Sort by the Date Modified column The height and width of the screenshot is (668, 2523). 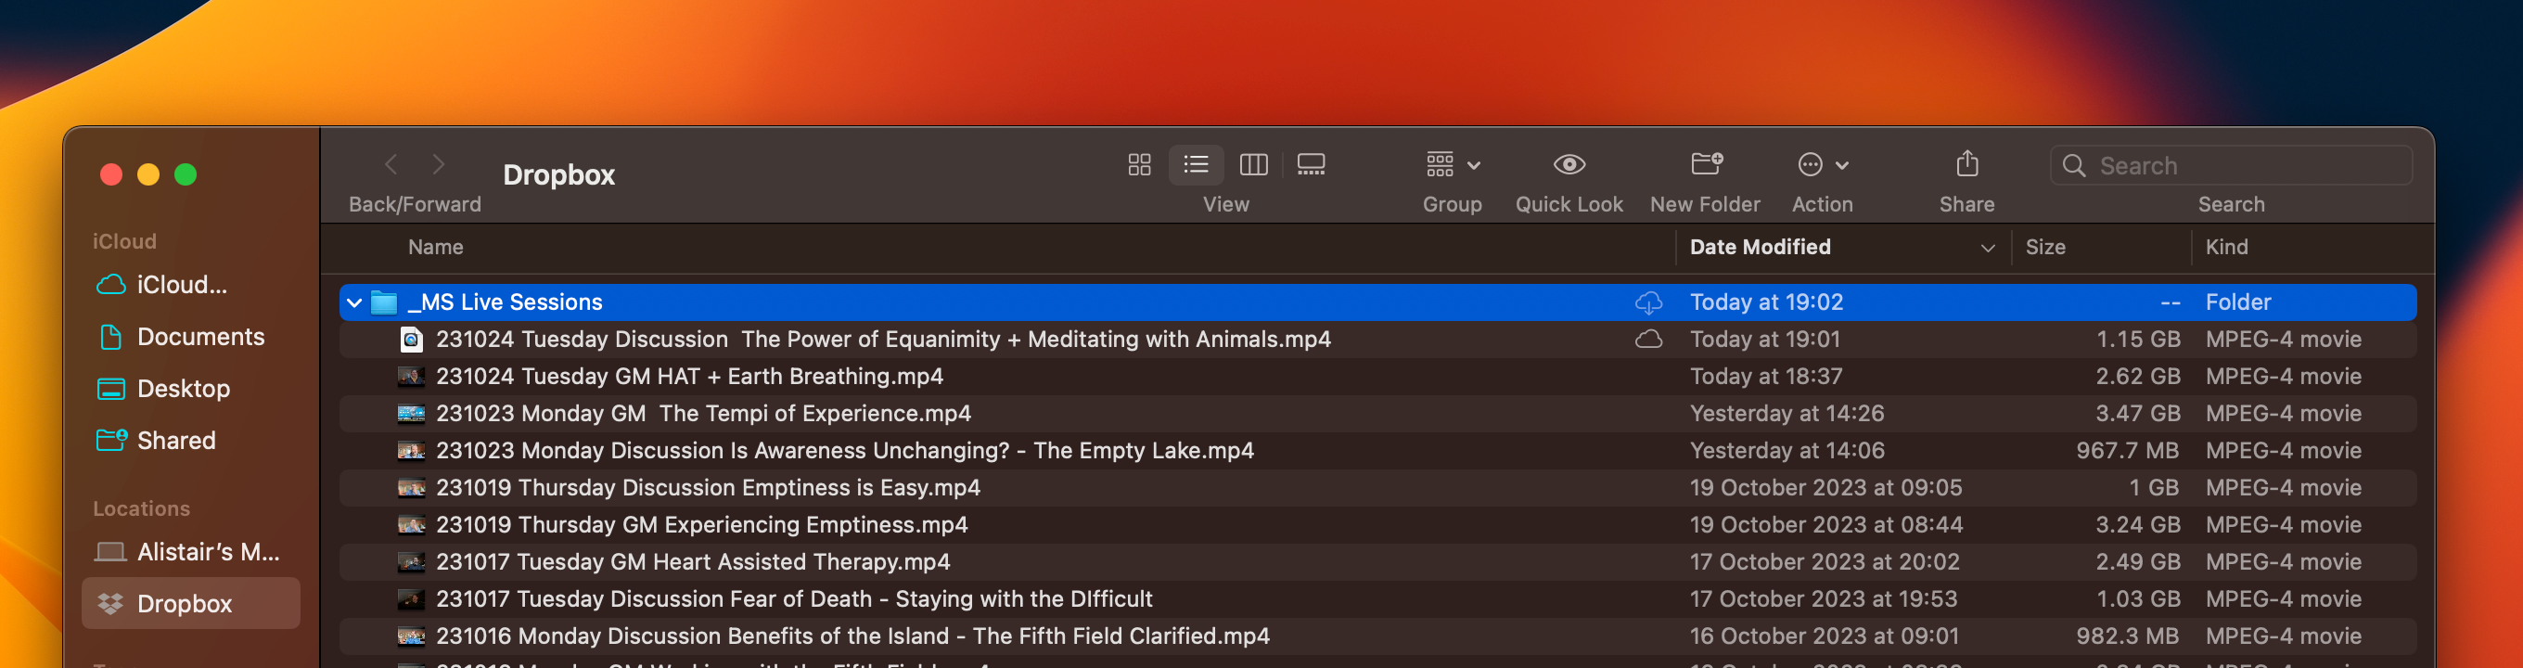[1759, 247]
